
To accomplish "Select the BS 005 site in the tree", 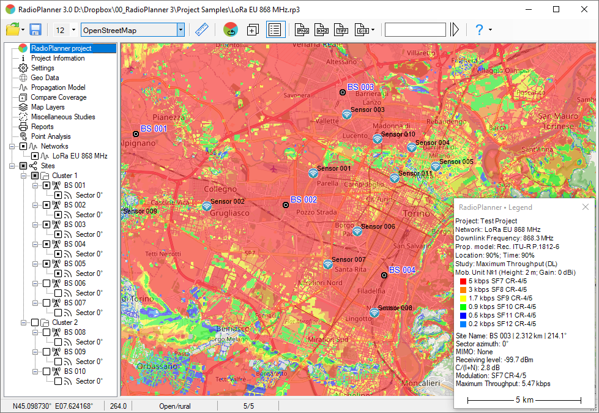I will (75, 264).
